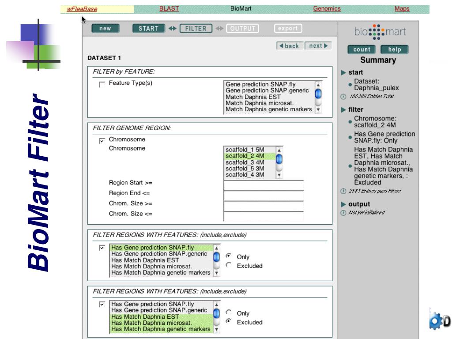This screenshot has width=452, height=339.
Task: Click the up arrow of the second Has-features list
Action: (216, 305)
